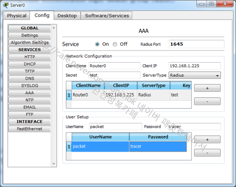
Task: Maximize the Server0 window
Action: click(211, 4)
